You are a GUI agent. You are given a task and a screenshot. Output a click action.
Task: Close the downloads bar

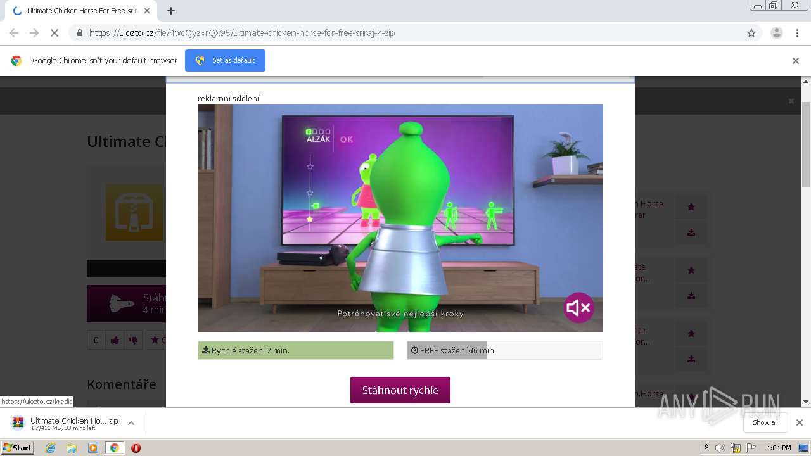coord(800,422)
